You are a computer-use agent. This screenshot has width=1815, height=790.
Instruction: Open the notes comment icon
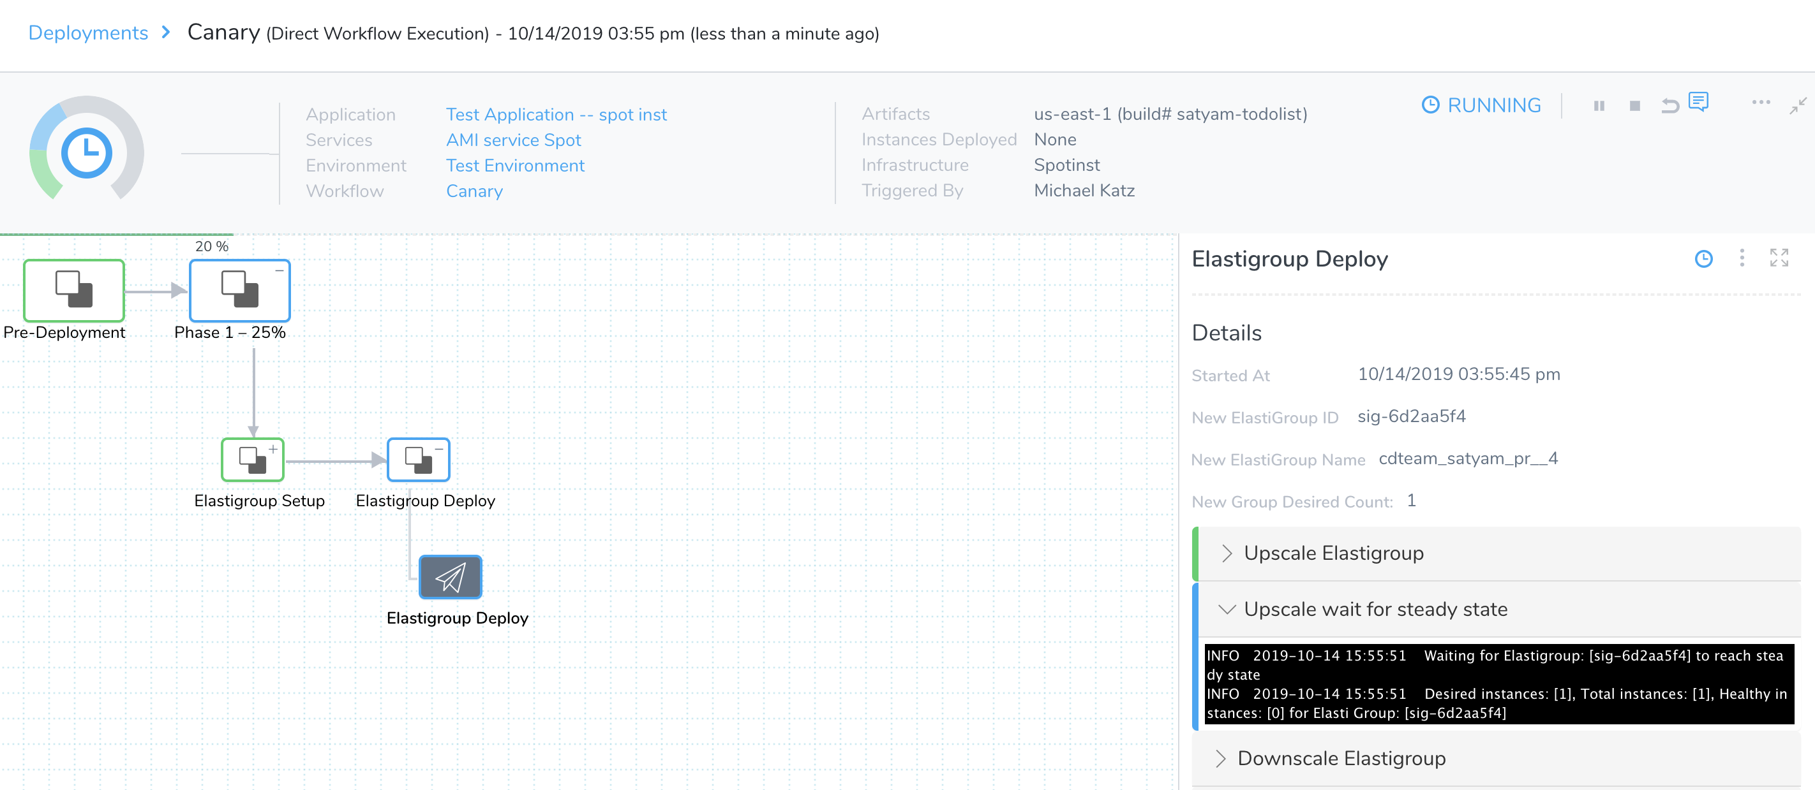coord(1699,102)
